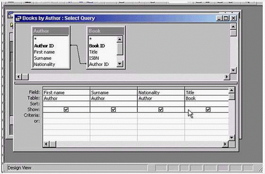The width and height of the screenshot is (265, 174).
Task: Click design grid vertical scroll down arrow
Action: 232,138
